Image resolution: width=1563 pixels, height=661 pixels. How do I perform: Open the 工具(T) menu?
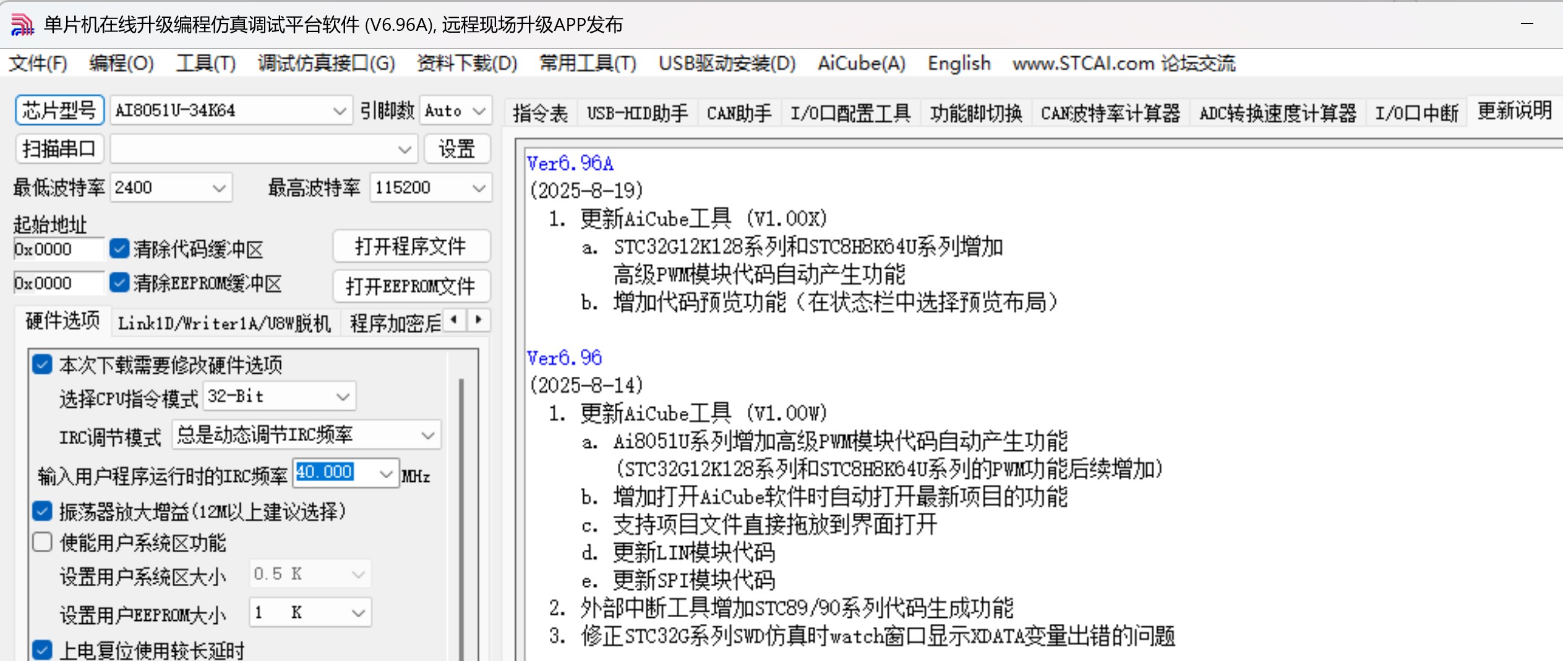click(x=206, y=63)
